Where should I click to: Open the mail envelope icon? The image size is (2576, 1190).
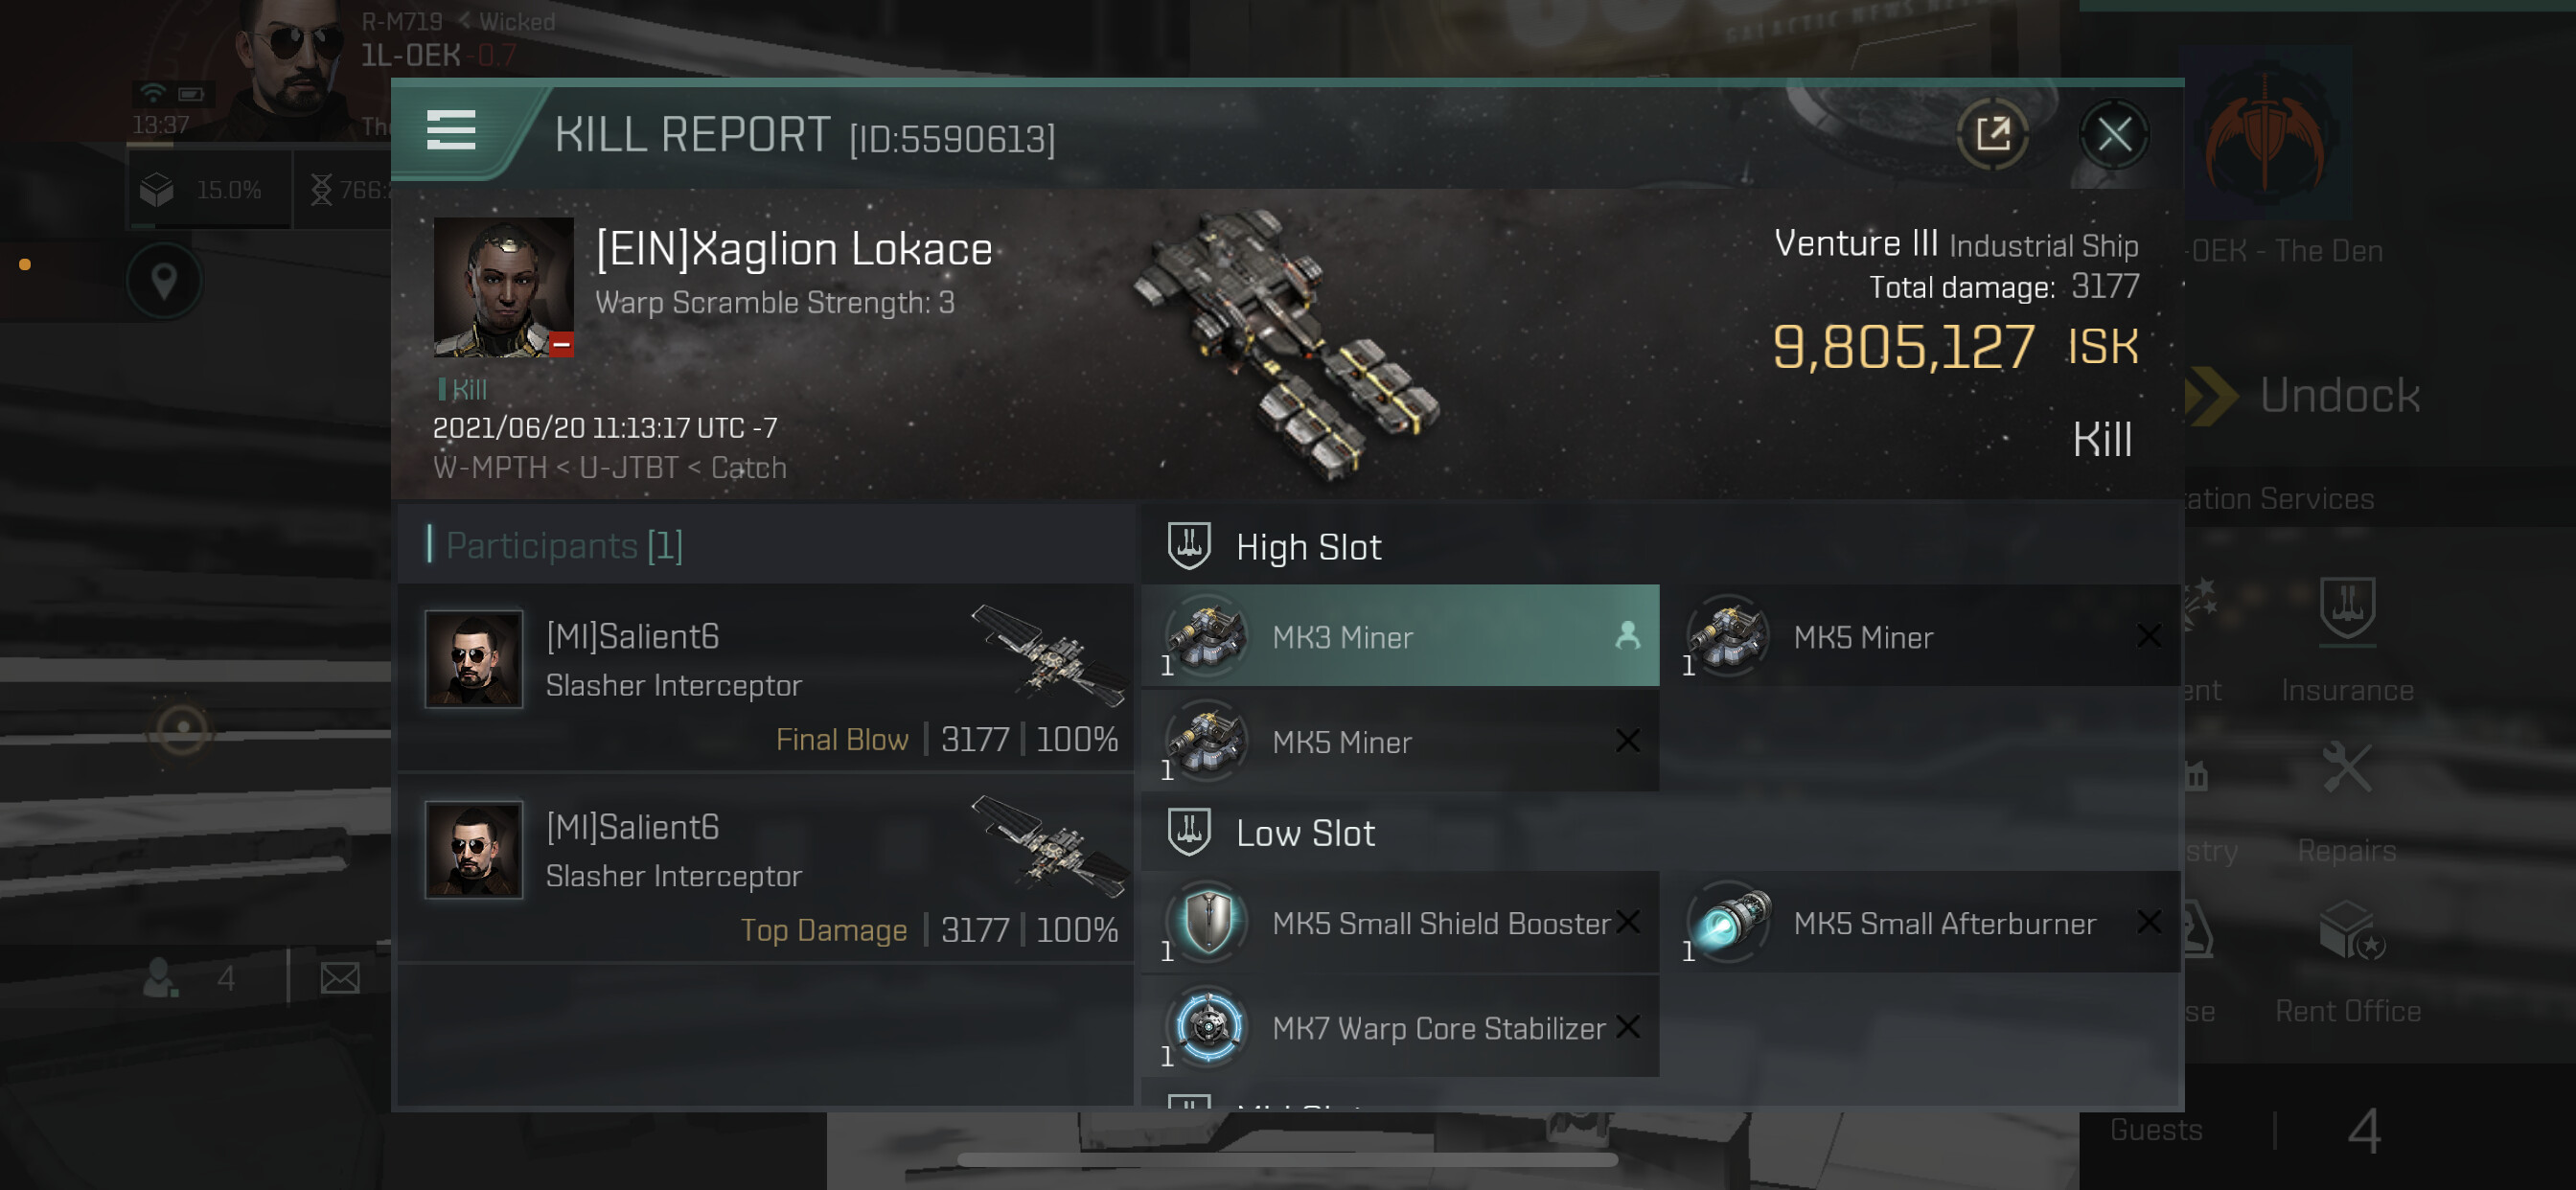click(340, 977)
